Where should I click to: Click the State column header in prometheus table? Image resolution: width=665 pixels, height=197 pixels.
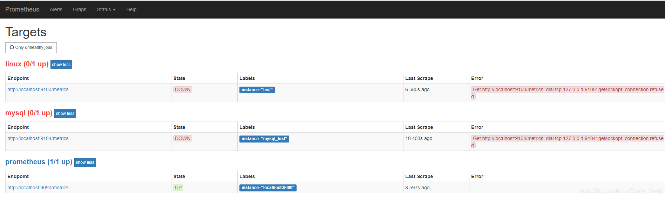(x=179, y=176)
